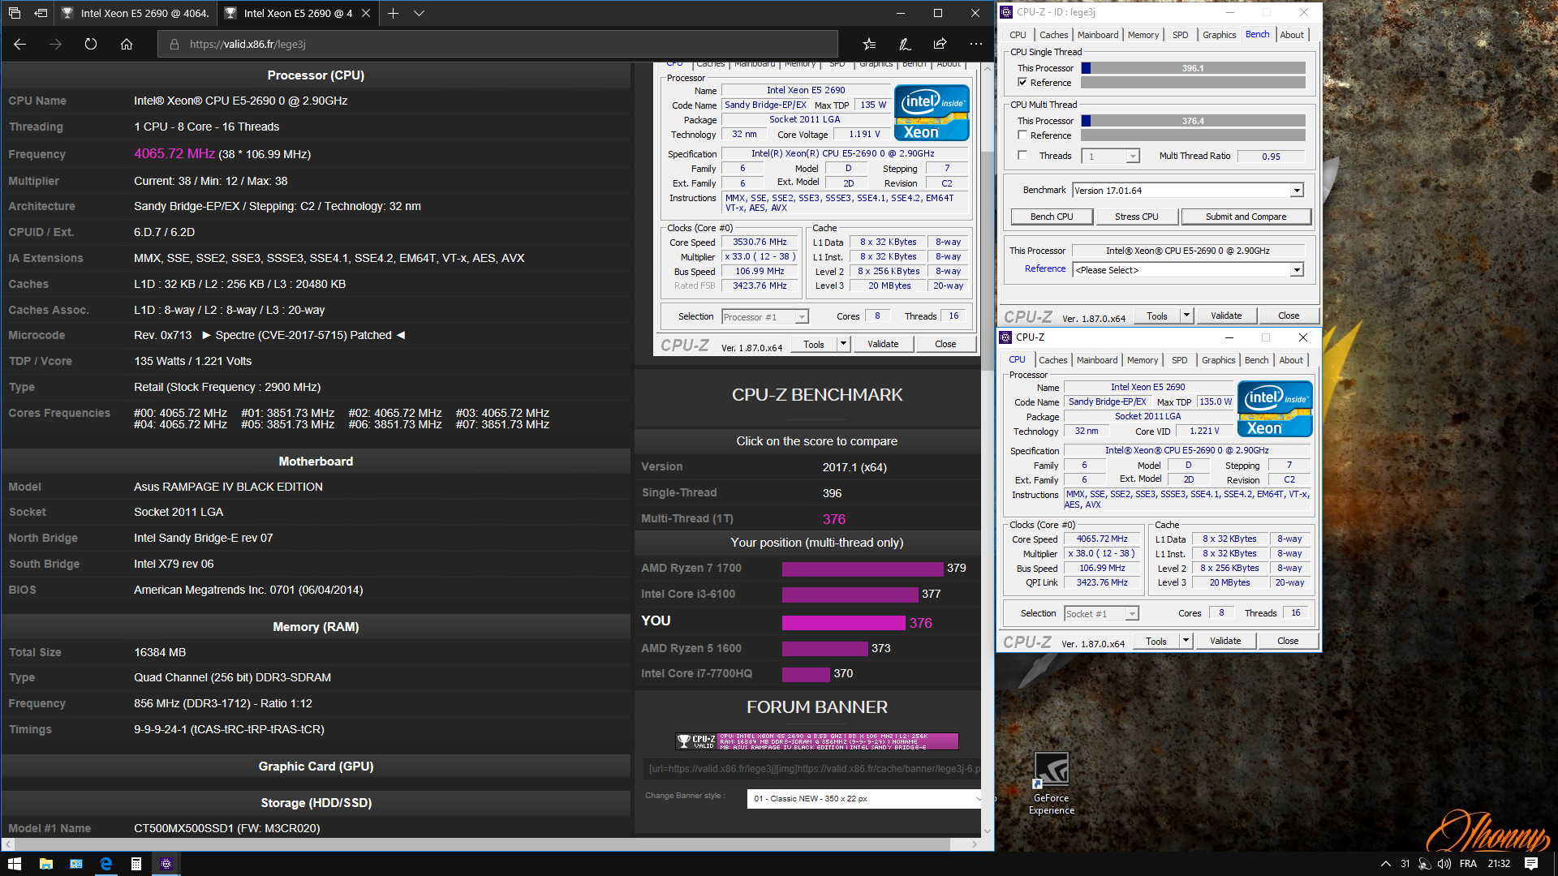
Task: Open Windows Start menu
Action: tap(15, 864)
